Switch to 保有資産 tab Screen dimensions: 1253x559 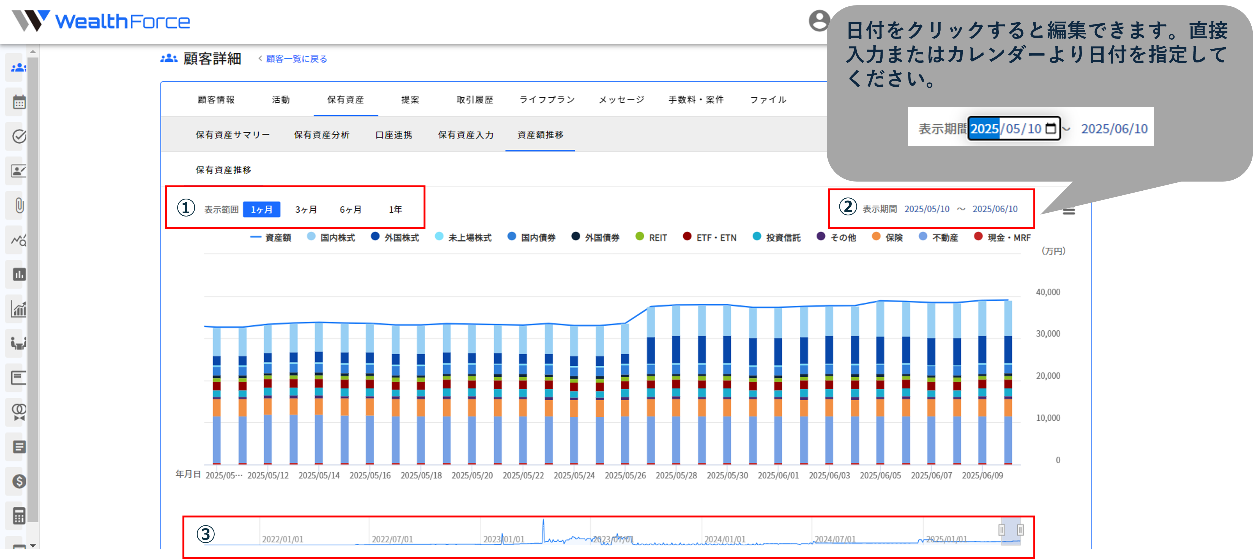point(345,100)
